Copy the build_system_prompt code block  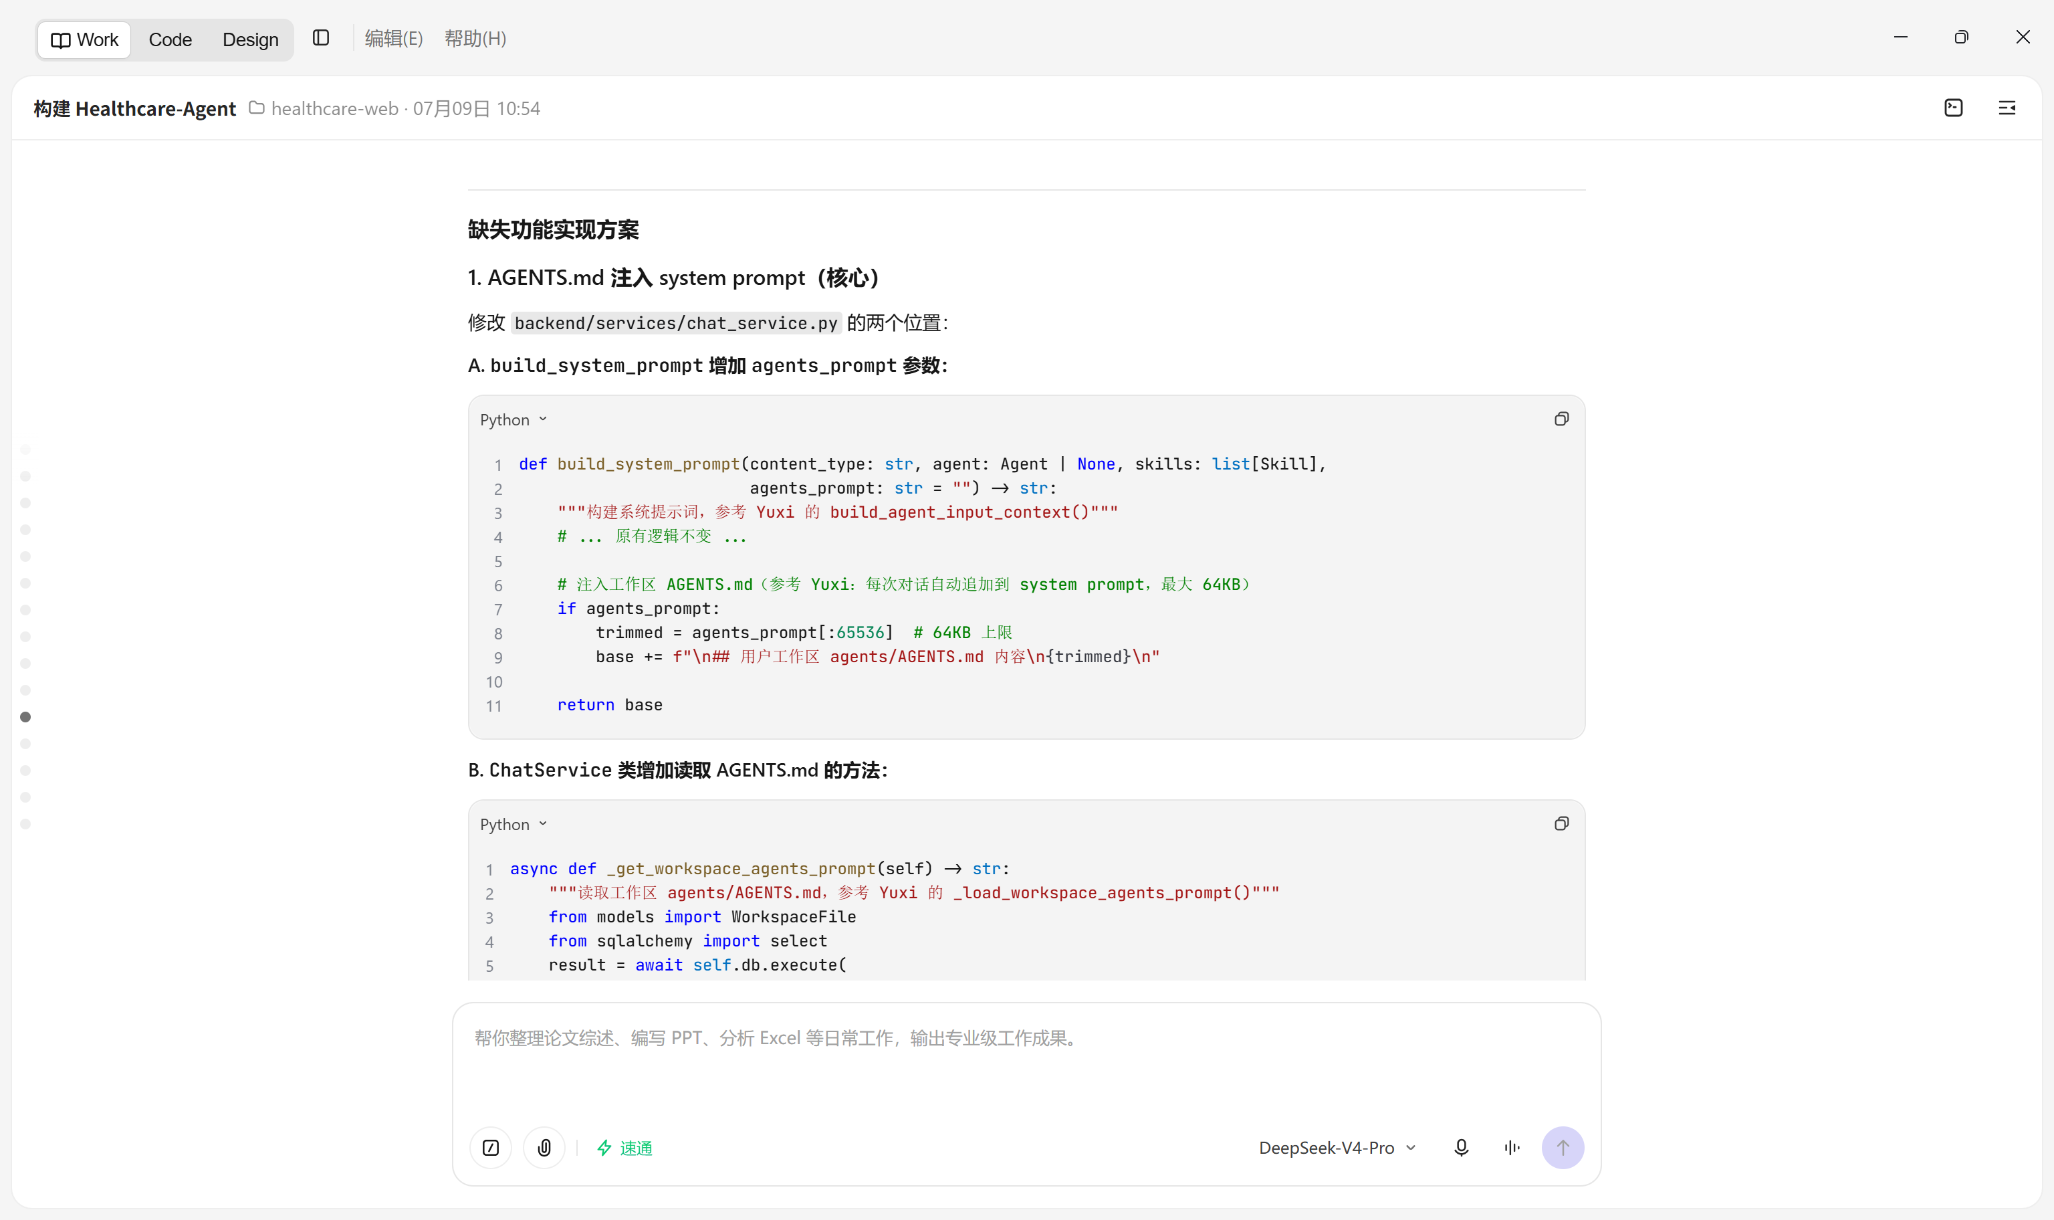(1561, 419)
